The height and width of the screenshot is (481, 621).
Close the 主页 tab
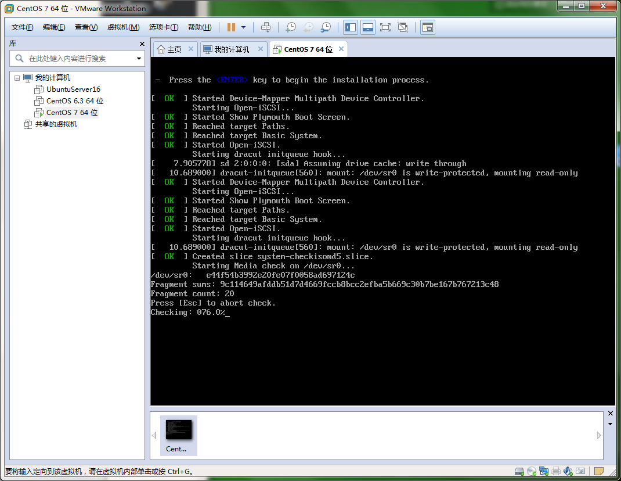click(191, 49)
